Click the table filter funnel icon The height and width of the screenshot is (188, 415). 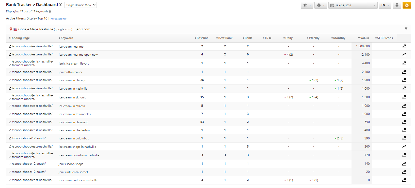click(x=406, y=29)
